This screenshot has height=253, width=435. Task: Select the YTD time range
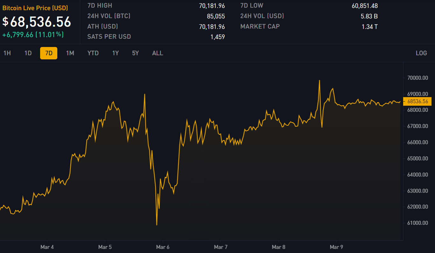click(x=93, y=53)
